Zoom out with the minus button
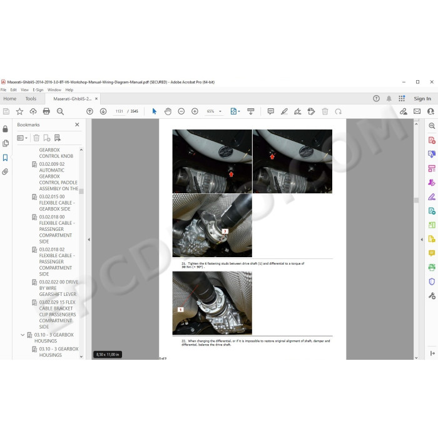The width and height of the screenshot is (438, 438). tap(181, 111)
